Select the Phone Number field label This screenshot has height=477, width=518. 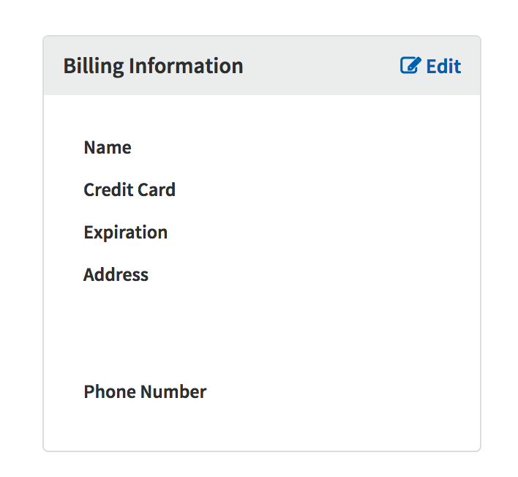click(145, 392)
